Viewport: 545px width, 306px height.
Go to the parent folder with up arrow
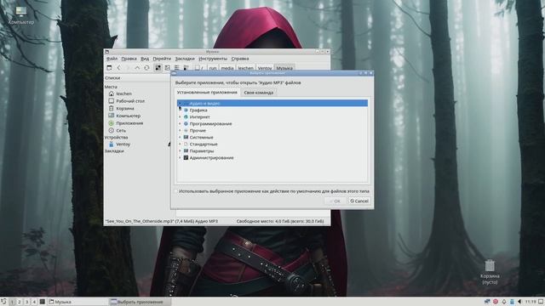click(x=137, y=68)
